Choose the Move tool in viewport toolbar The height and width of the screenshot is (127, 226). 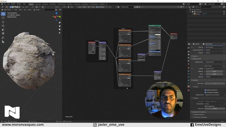click(3, 22)
